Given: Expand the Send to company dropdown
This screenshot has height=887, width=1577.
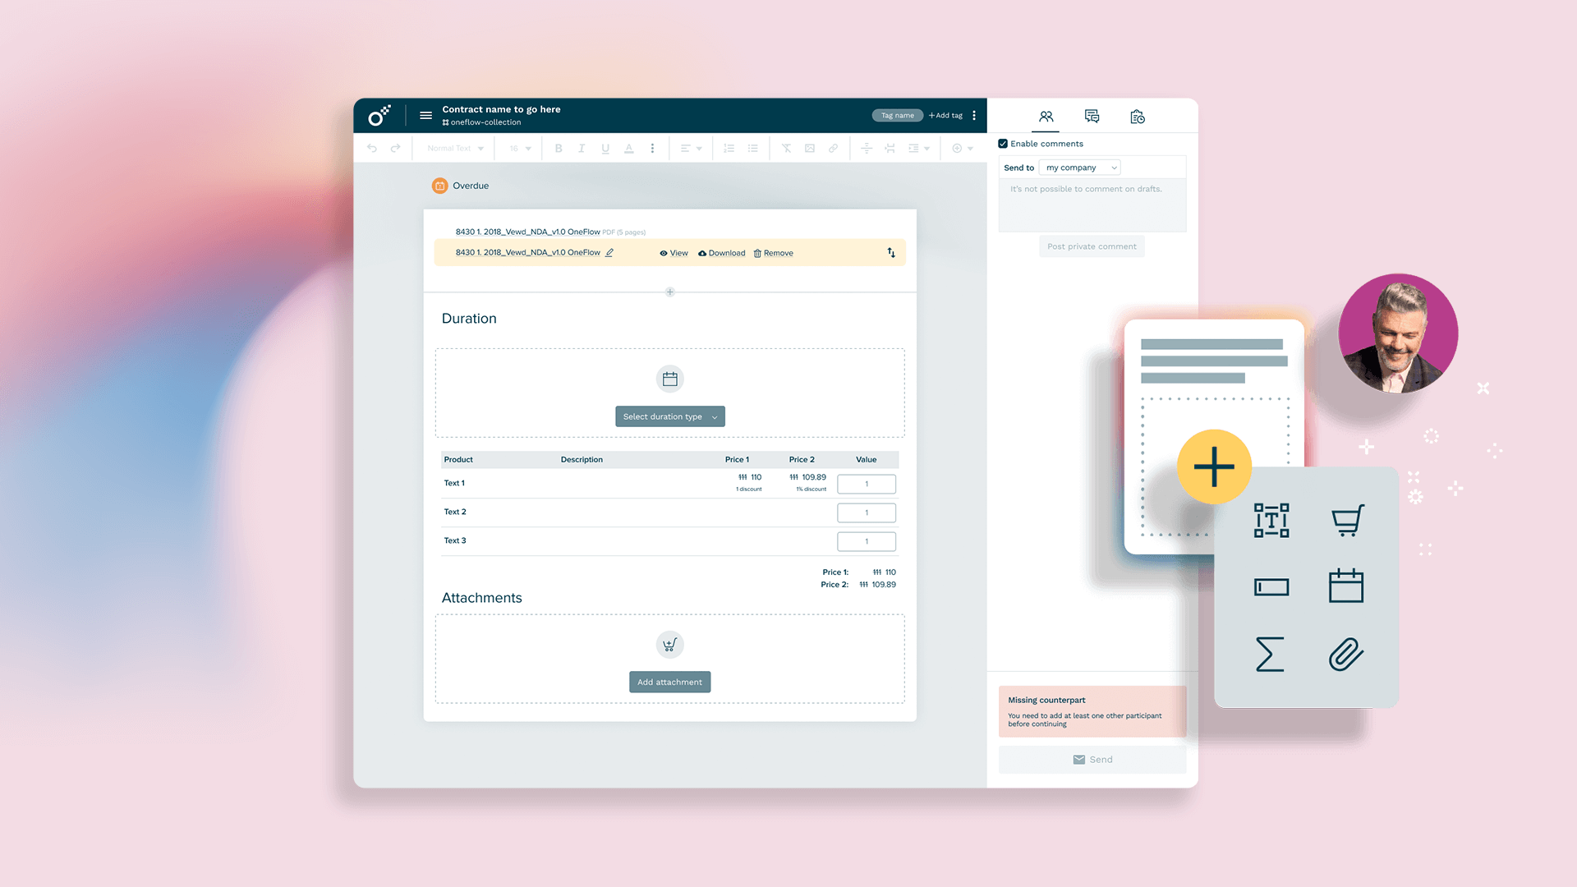Looking at the screenshot, I should (1078, 167).
